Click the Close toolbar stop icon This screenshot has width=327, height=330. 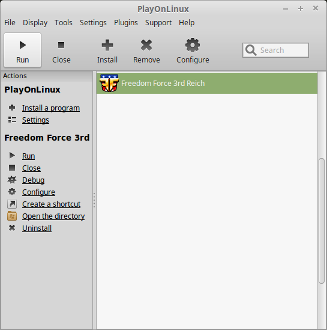61,45
